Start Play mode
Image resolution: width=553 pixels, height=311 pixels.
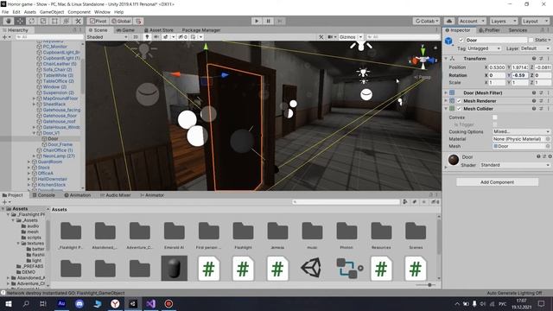[257, 21]
